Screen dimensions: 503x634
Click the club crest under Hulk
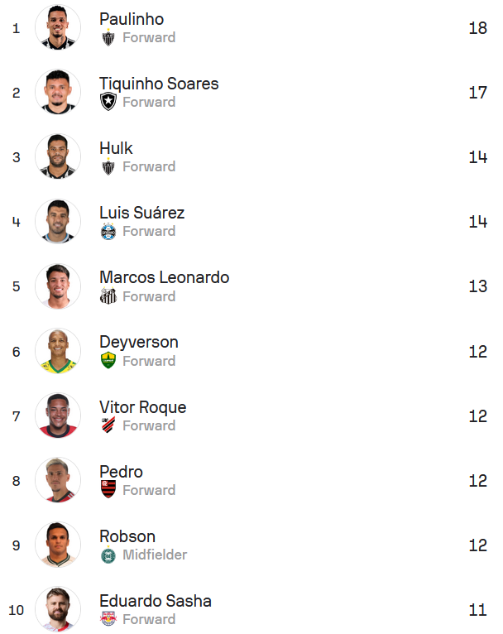[108, 167]
